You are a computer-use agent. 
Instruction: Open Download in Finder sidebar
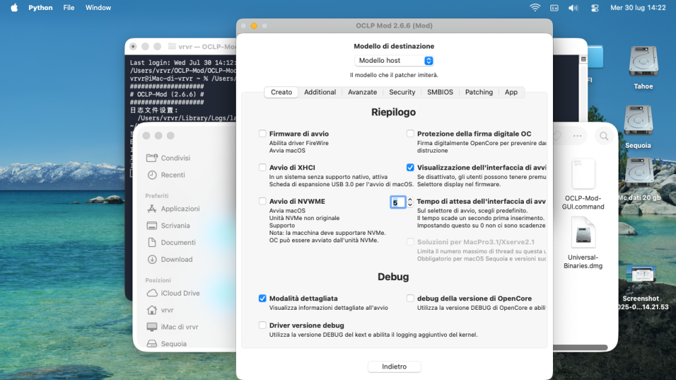coord(170,259)
